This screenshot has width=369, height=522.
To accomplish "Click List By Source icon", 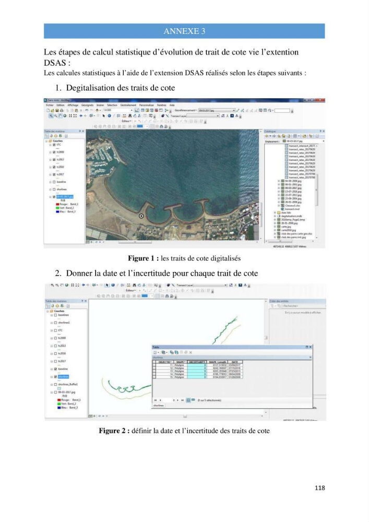I will 52,136.
